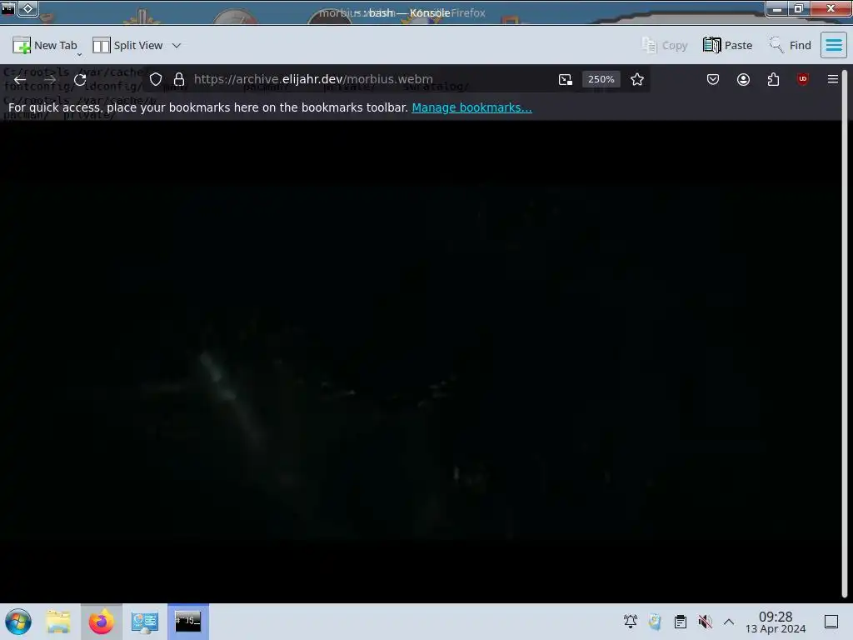The image size is (853, 640).
Task: Open the Konsole hamburger menu
Action: [833, 45]
